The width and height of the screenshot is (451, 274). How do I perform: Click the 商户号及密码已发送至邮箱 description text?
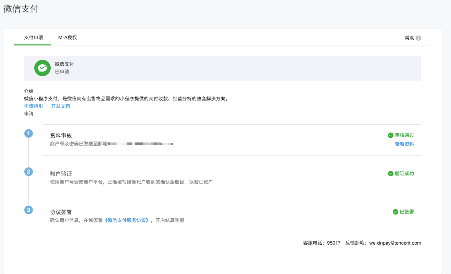(x=79, y=144)
